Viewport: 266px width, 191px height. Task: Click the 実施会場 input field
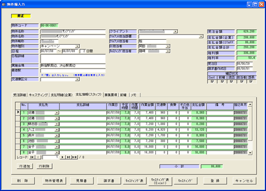pyautogui.click(x=73, y=66)
